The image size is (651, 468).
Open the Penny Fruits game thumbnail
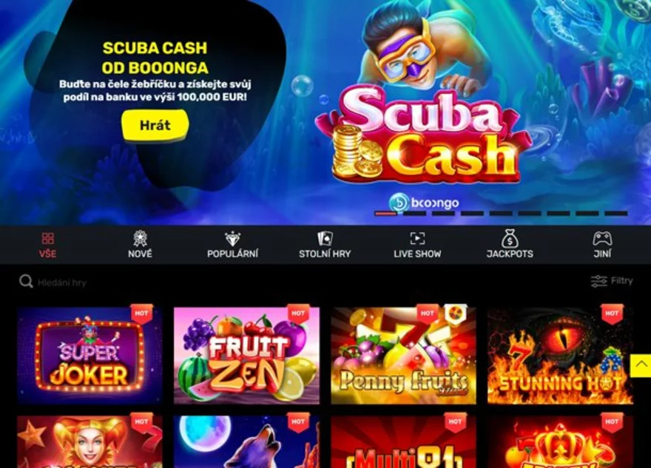(404, 356)
